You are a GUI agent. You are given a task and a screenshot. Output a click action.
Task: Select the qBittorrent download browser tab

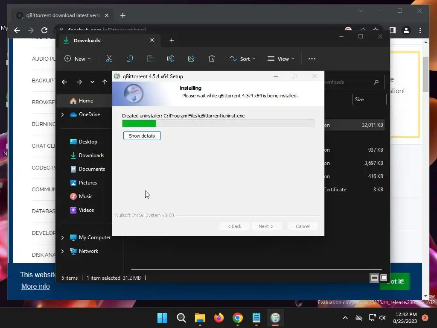coord(63,15)
